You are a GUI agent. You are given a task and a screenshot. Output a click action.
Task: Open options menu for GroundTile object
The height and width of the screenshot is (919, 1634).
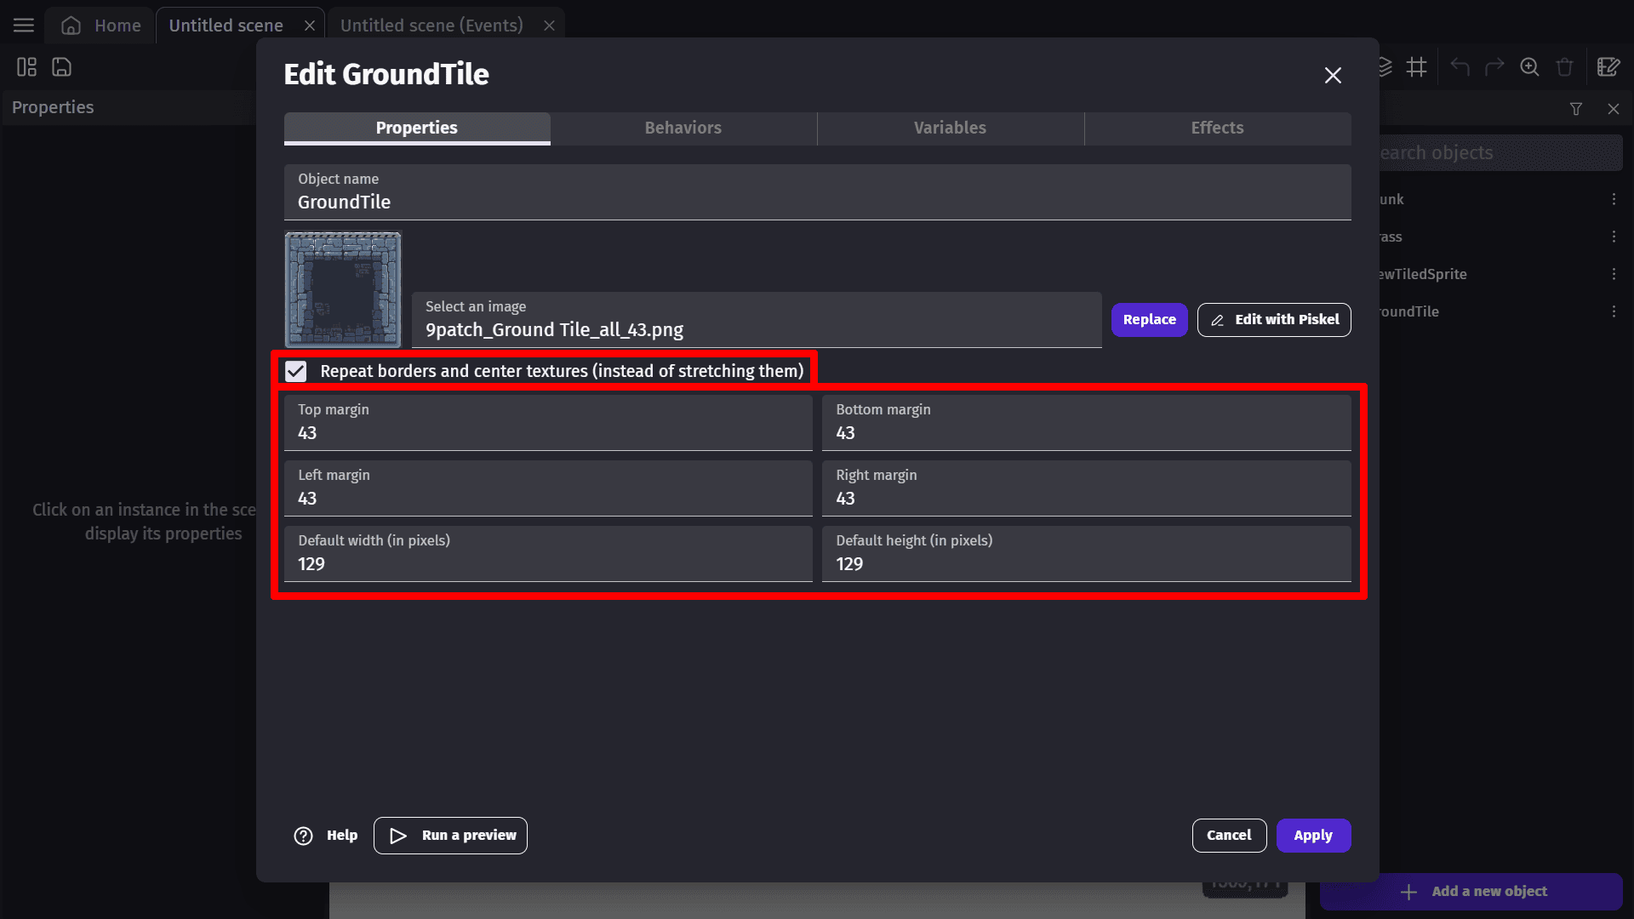pos(1614,311)
